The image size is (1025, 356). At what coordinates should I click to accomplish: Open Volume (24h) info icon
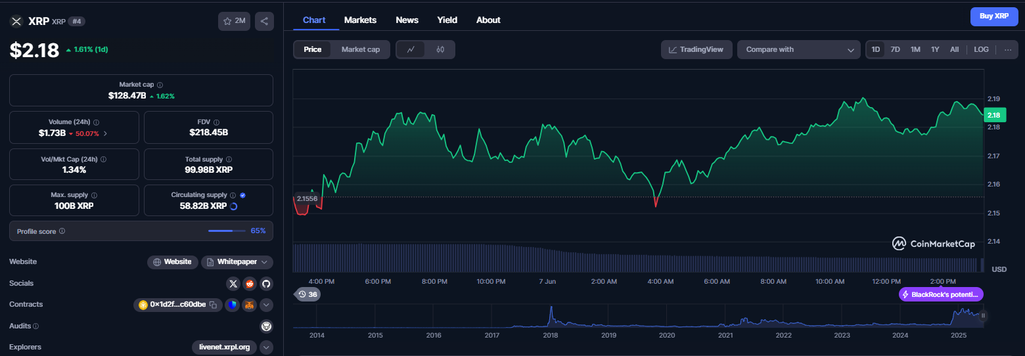(97, 122)
